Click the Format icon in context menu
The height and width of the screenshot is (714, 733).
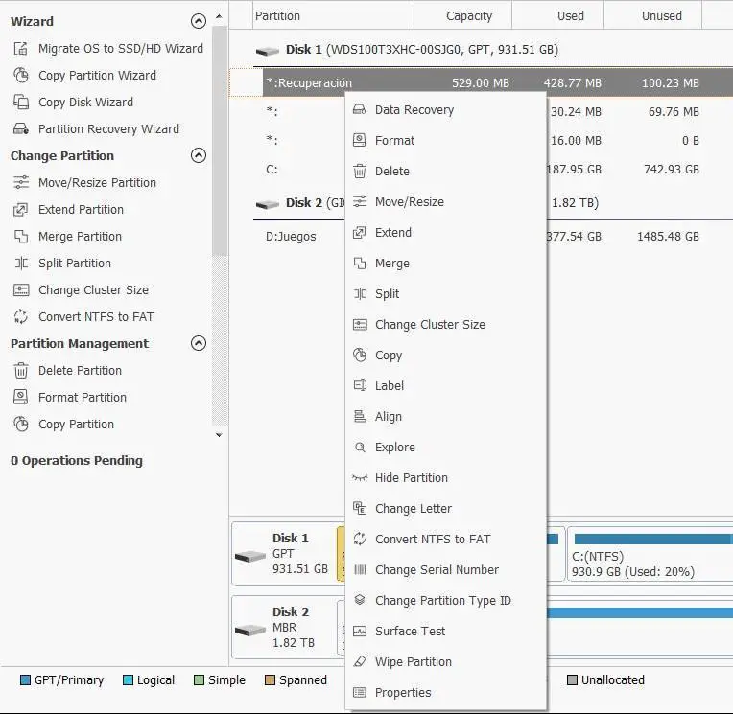tap(360, 140)
